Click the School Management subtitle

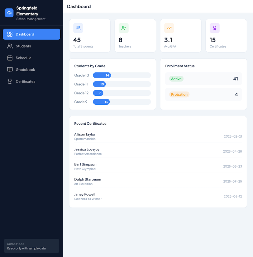click(x=31, y=19)
